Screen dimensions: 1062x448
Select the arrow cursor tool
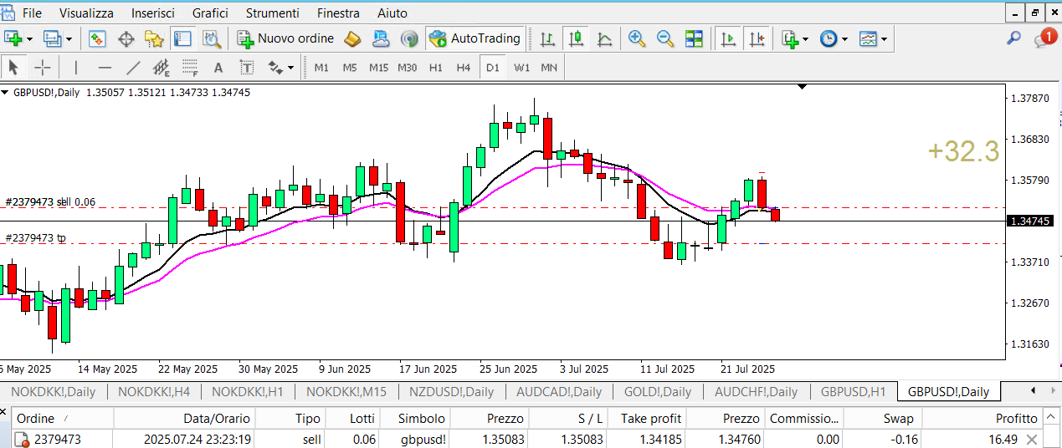13,68
